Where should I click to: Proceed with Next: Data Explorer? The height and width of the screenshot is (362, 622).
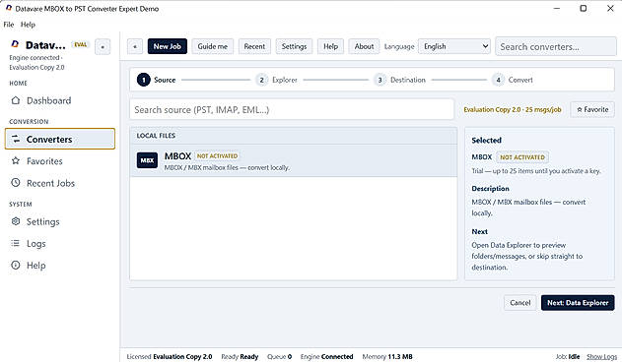click(x=578, y=303)
